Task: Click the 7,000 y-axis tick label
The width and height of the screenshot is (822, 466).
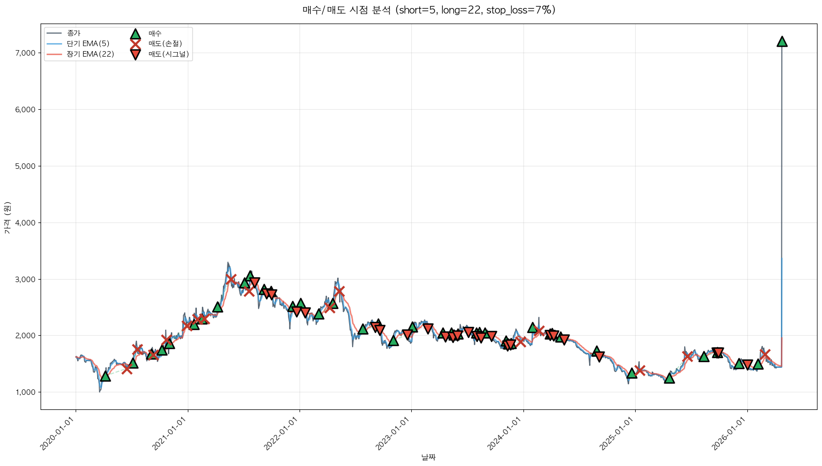Action: click(25, 53)
